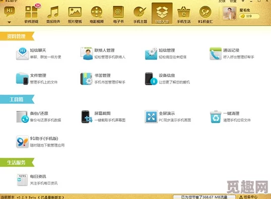Open 每日资讯 news icon
Image resolution: width=271 pixels, height=199 pixels.
(x=22, y=180)
